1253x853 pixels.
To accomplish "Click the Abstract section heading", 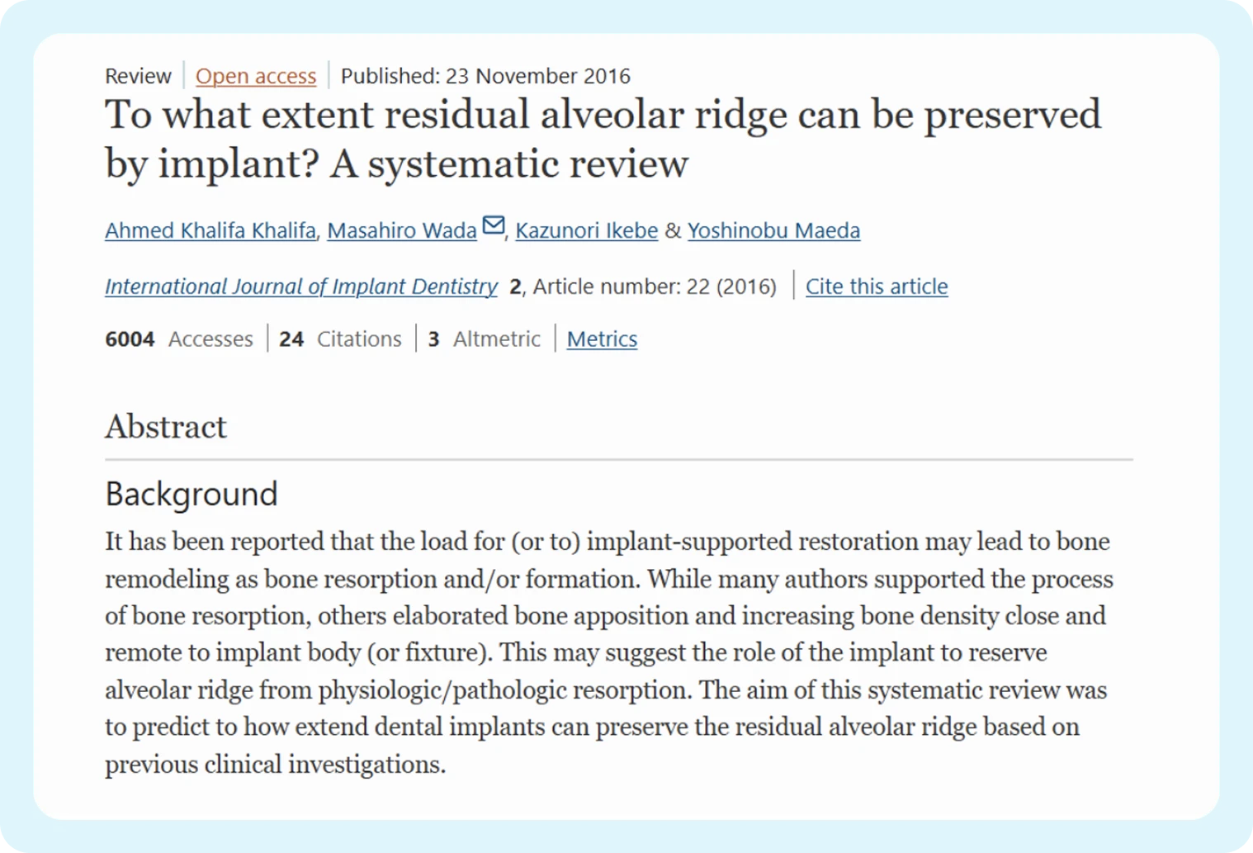I will point(165,427).
